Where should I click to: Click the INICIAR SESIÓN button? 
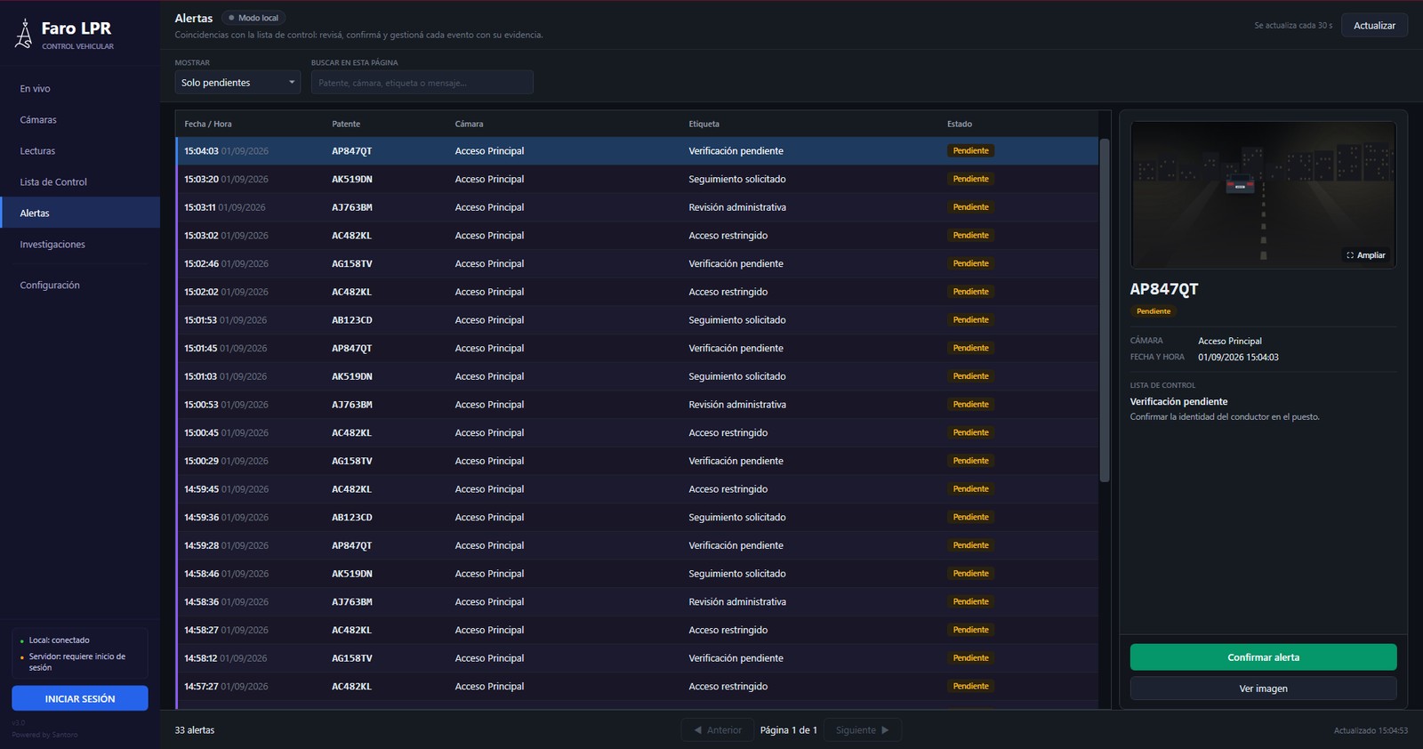click(80, 698)
